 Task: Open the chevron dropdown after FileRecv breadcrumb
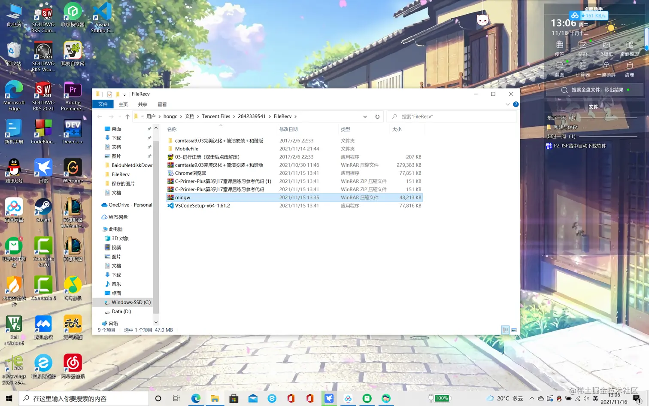point(295,116)
